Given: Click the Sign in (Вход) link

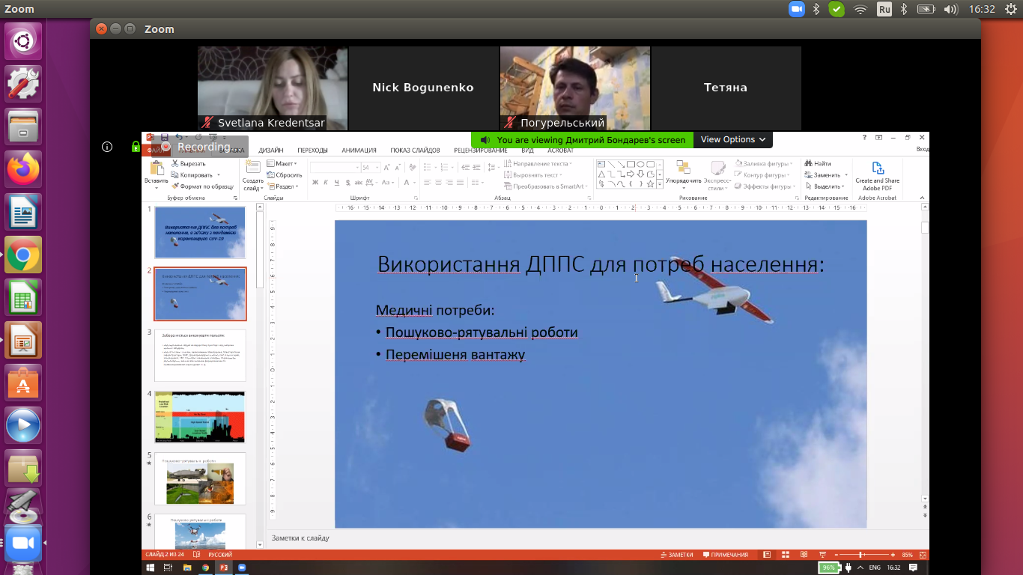Looking at the screenshot, I should click(923, 150).
